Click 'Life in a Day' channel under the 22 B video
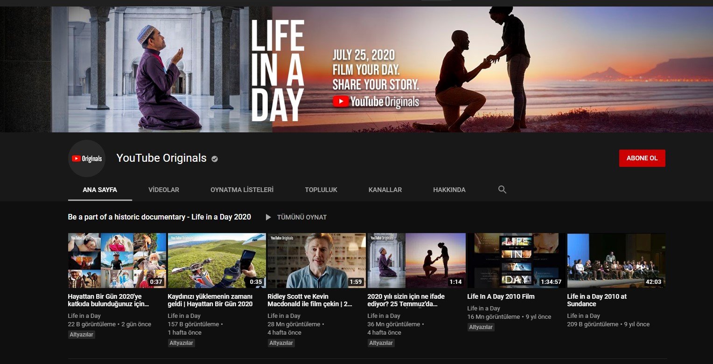Screen dimensions: 713x364 (84, 316)
